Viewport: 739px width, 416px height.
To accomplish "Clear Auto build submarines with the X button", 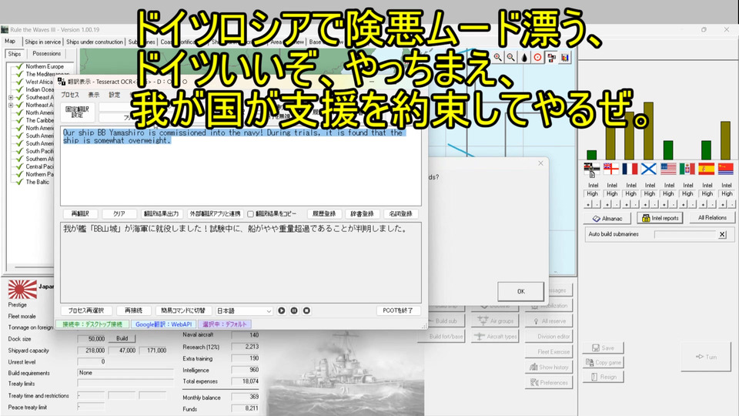I will coord(722,234).
